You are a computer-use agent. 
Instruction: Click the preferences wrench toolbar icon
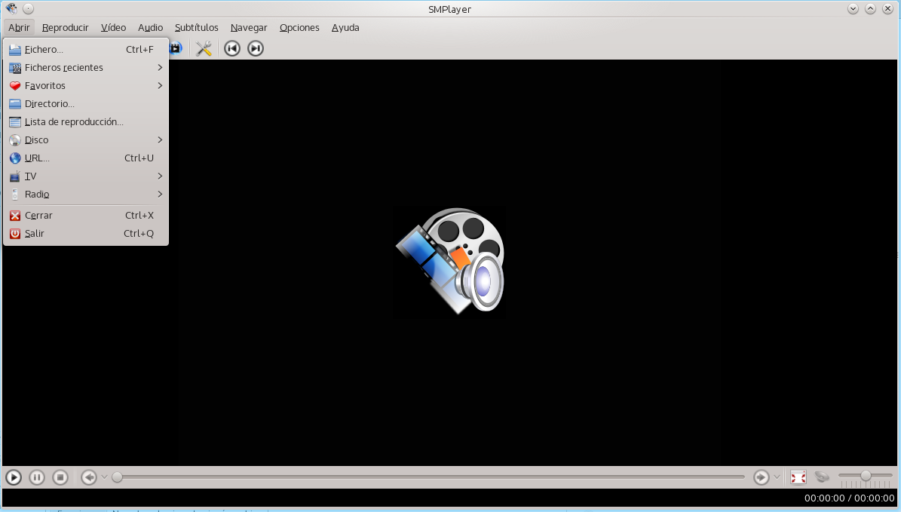[x=204, y=48]
